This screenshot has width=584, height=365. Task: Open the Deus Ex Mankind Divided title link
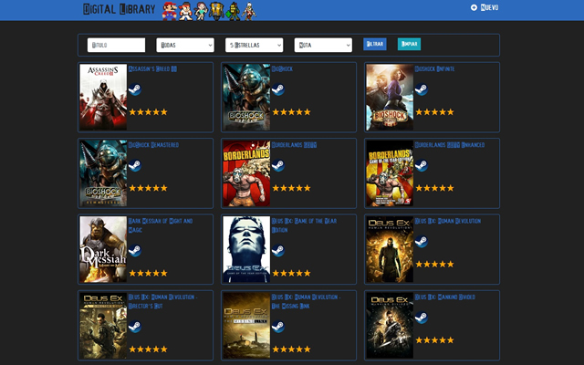[445, 297]
